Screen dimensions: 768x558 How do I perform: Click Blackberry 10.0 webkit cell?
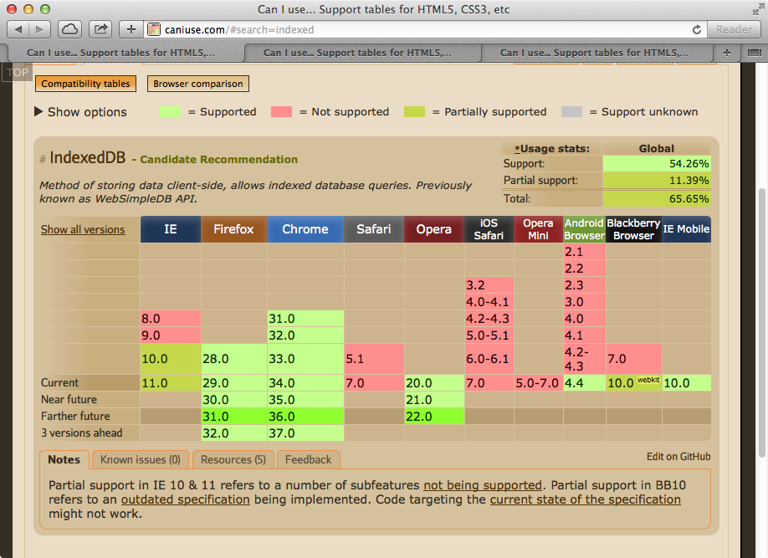point(634,382)
